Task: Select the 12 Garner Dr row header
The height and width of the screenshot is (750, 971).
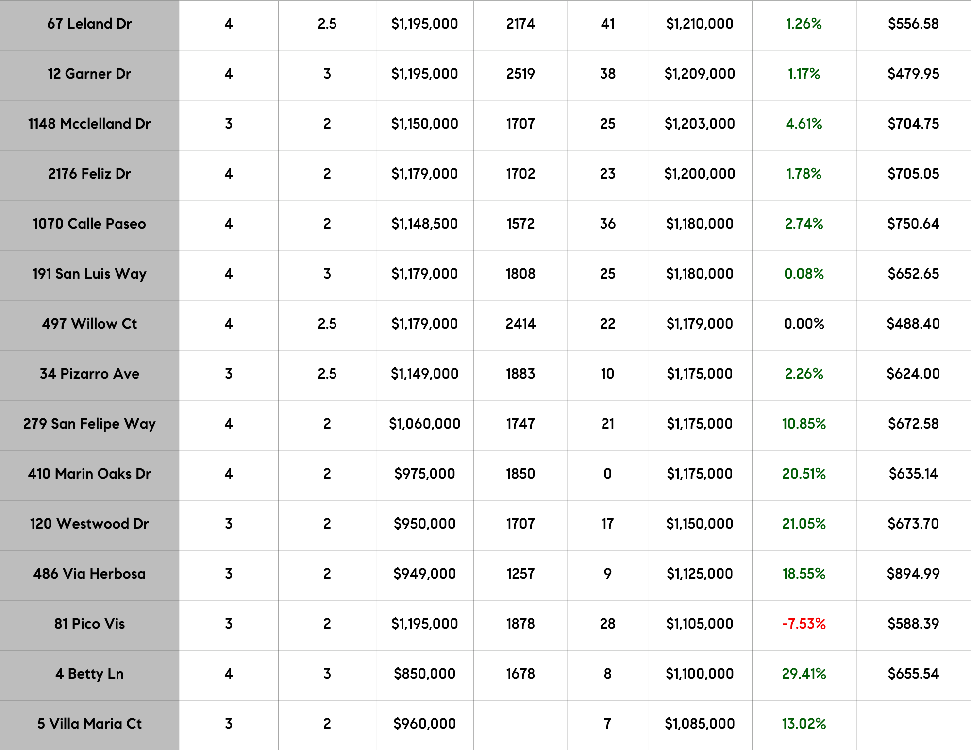Action: tap(89, 74)
